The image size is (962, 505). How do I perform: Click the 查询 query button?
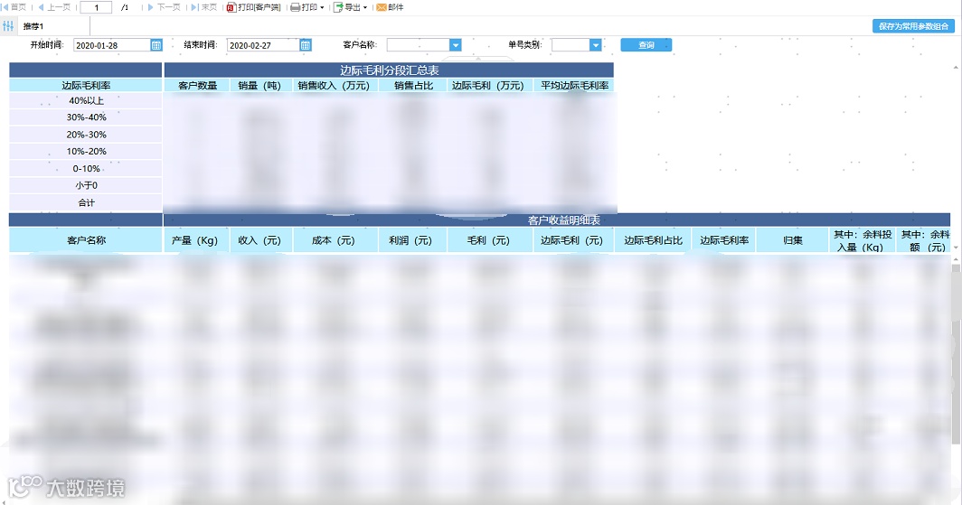tap(646, 45)
